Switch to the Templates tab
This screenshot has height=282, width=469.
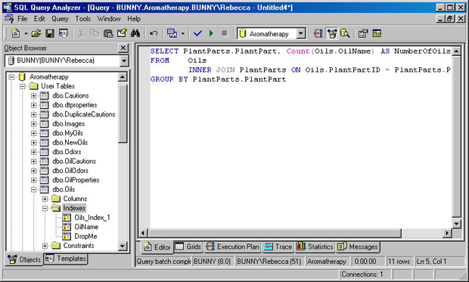[66, 259]
